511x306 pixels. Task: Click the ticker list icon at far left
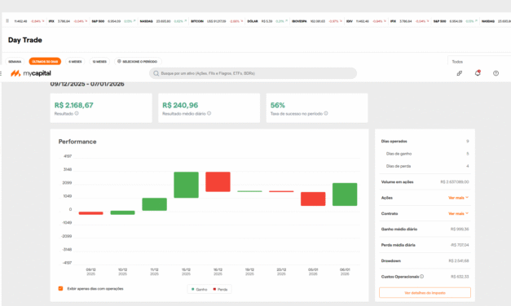point(7,21)
